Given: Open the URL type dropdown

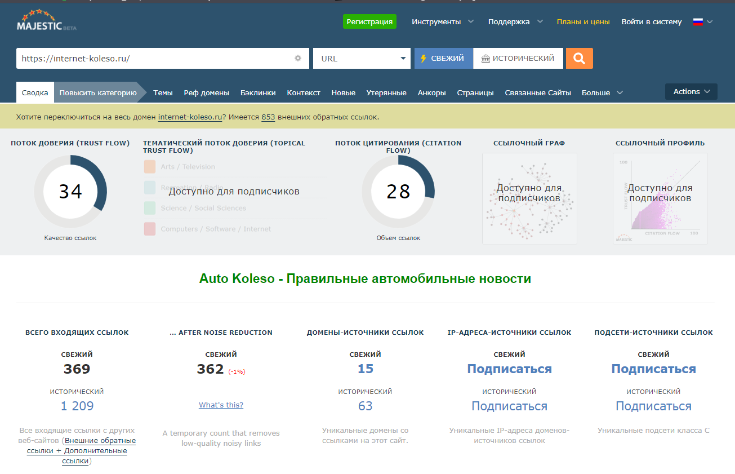Looking at the screenshot, I should [362, 58].
